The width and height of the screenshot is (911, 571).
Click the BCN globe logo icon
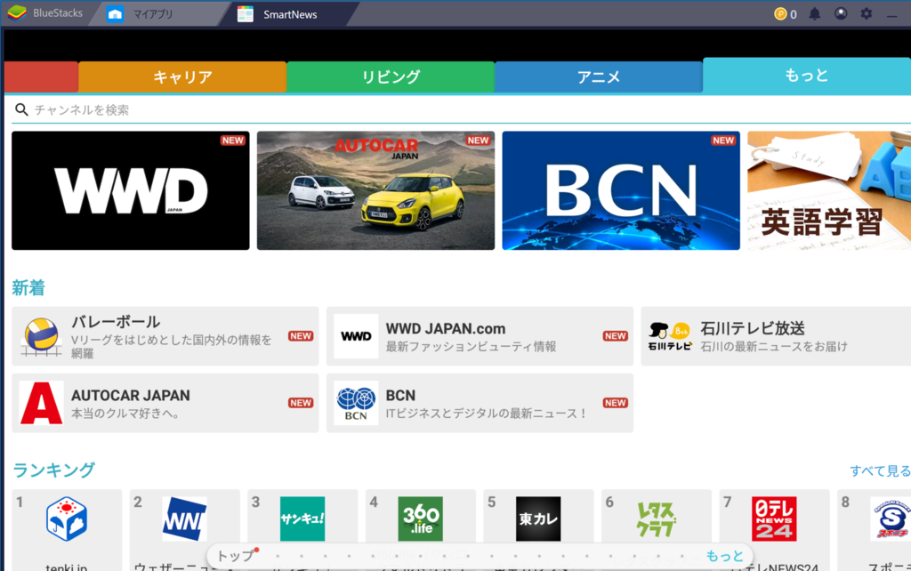point(356,403)
